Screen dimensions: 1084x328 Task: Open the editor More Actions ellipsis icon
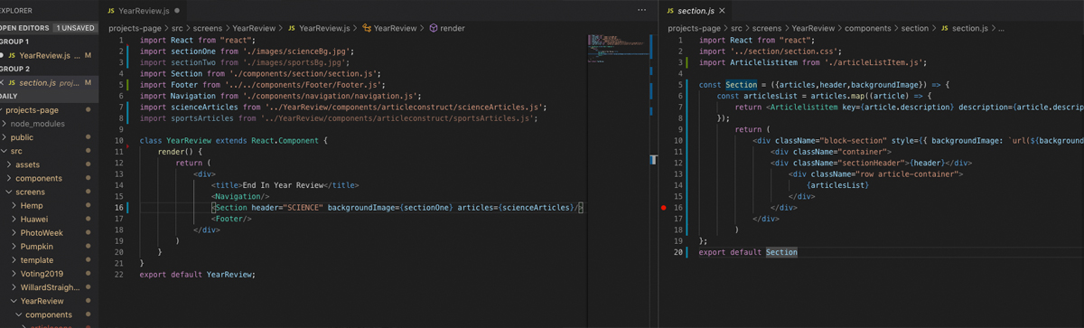(641, 10)
